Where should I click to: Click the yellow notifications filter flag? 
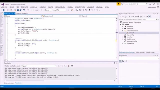(x=118, y=4)
